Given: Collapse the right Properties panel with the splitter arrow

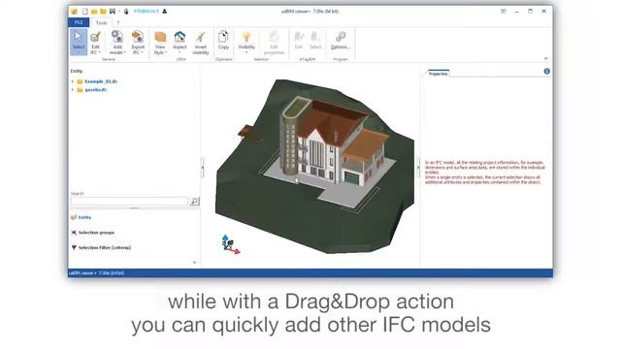Looking at the screenshot, I should (418, 168).
